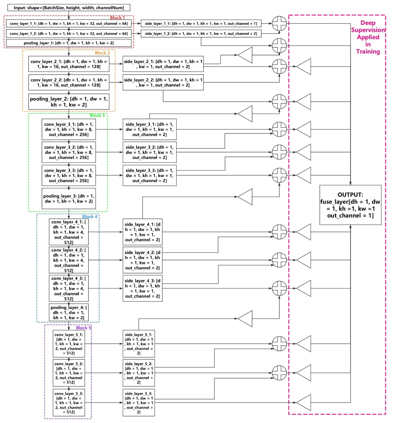
Task: Click the Block 3 green label
Action: click(97, 116)
